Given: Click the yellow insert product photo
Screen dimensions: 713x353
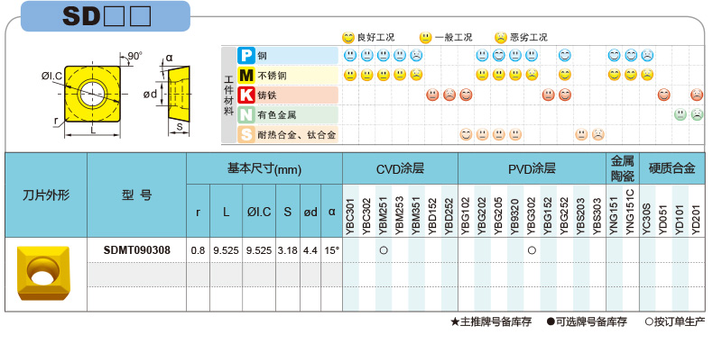Looking at the screenshot, I should point(43,273).
